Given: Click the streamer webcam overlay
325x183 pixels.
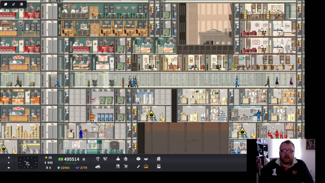Looking at the screenshot, I should [281, 161].
